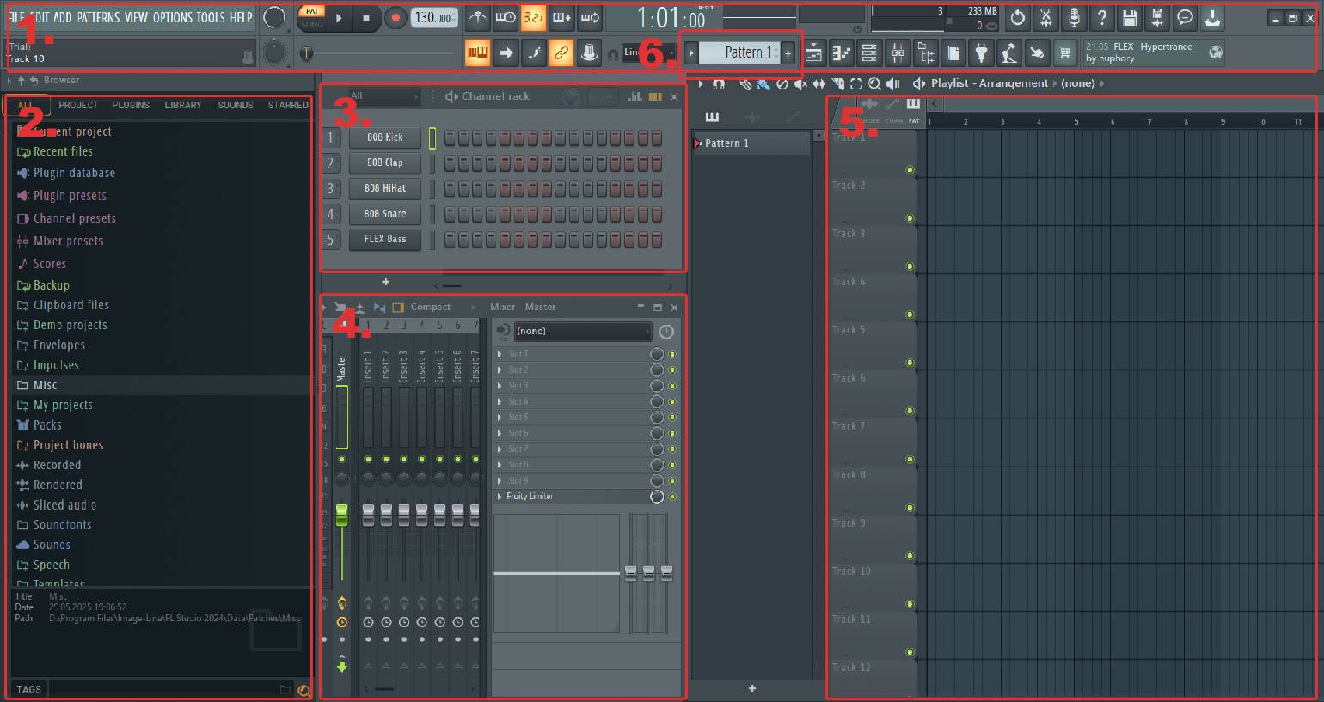1324x702 pixels.
Task: Open the Channel rack All filter dropdown
Action: coord(383,96)
